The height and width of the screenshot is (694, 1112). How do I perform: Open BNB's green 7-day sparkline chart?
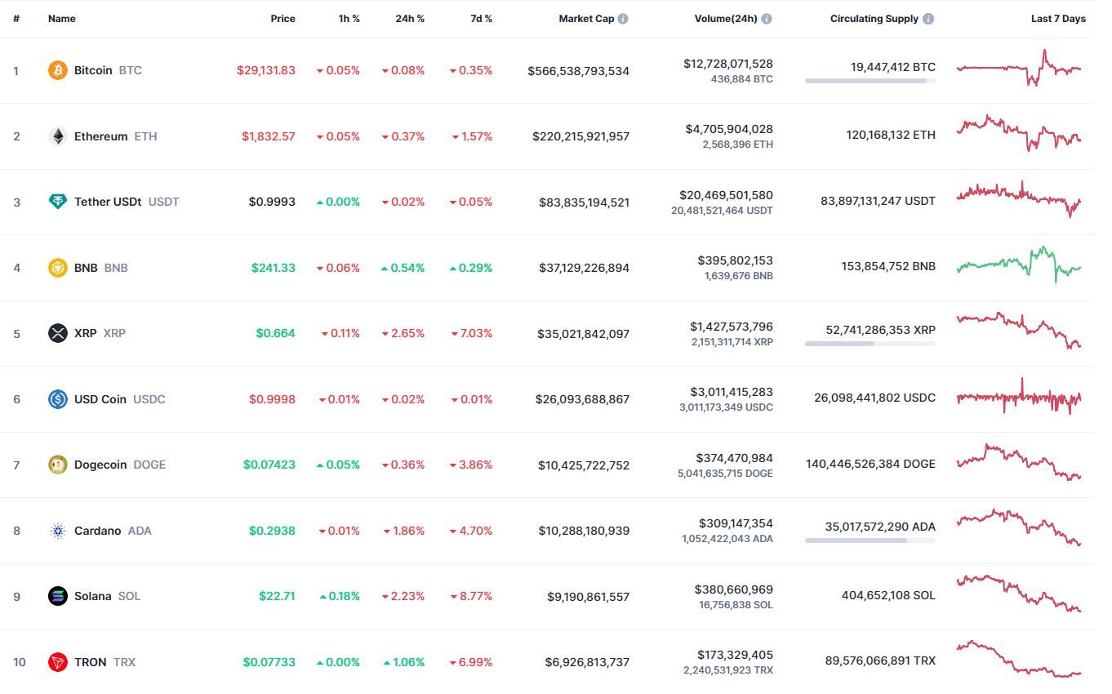(x=1018, y=264)
